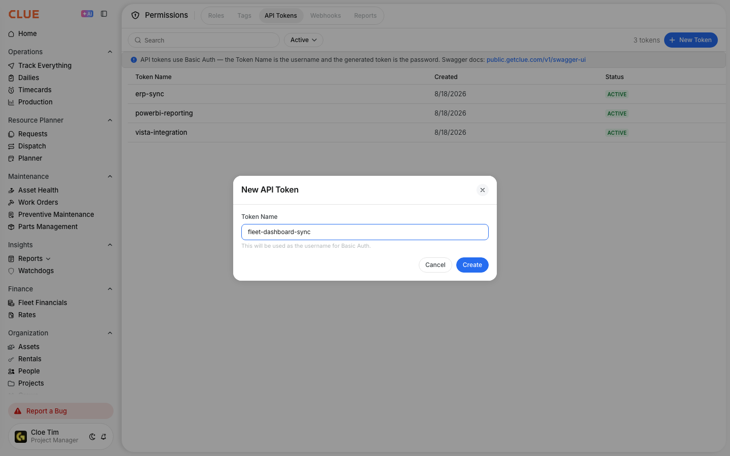Collapse the Operations section
730x456 pixels.
pos(110,52)
